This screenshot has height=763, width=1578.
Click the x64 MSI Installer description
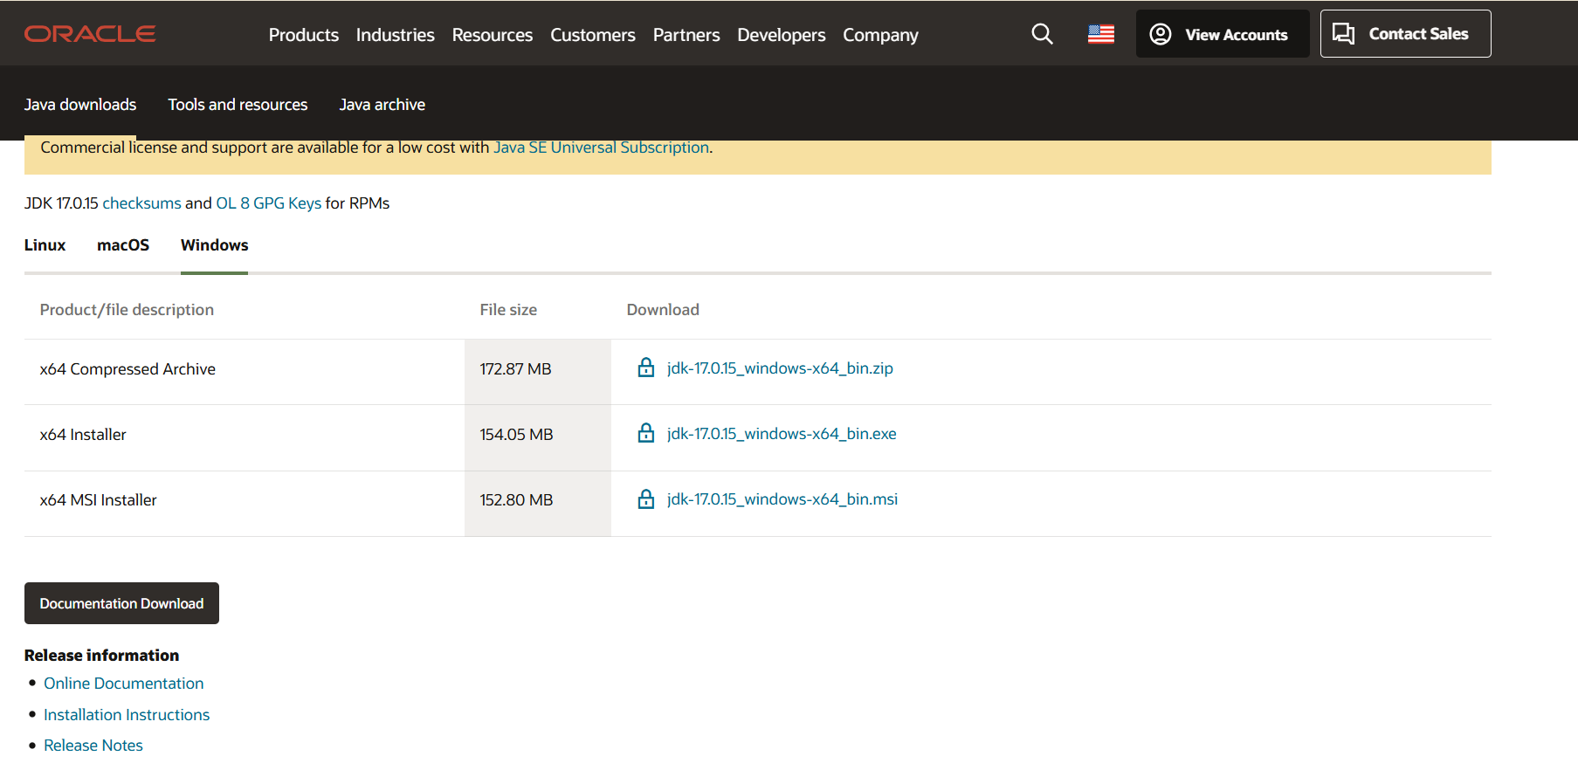coord(99,500)
